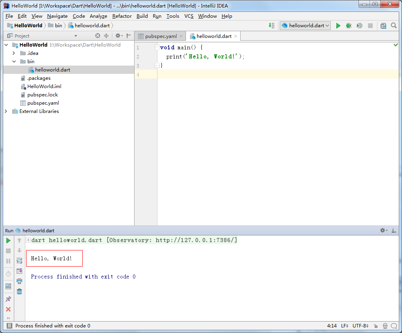The height and width of the screenshot is (333, 402).
Task: Open the Tools menu
Action: pyautogui.click(x=173, y=16)
